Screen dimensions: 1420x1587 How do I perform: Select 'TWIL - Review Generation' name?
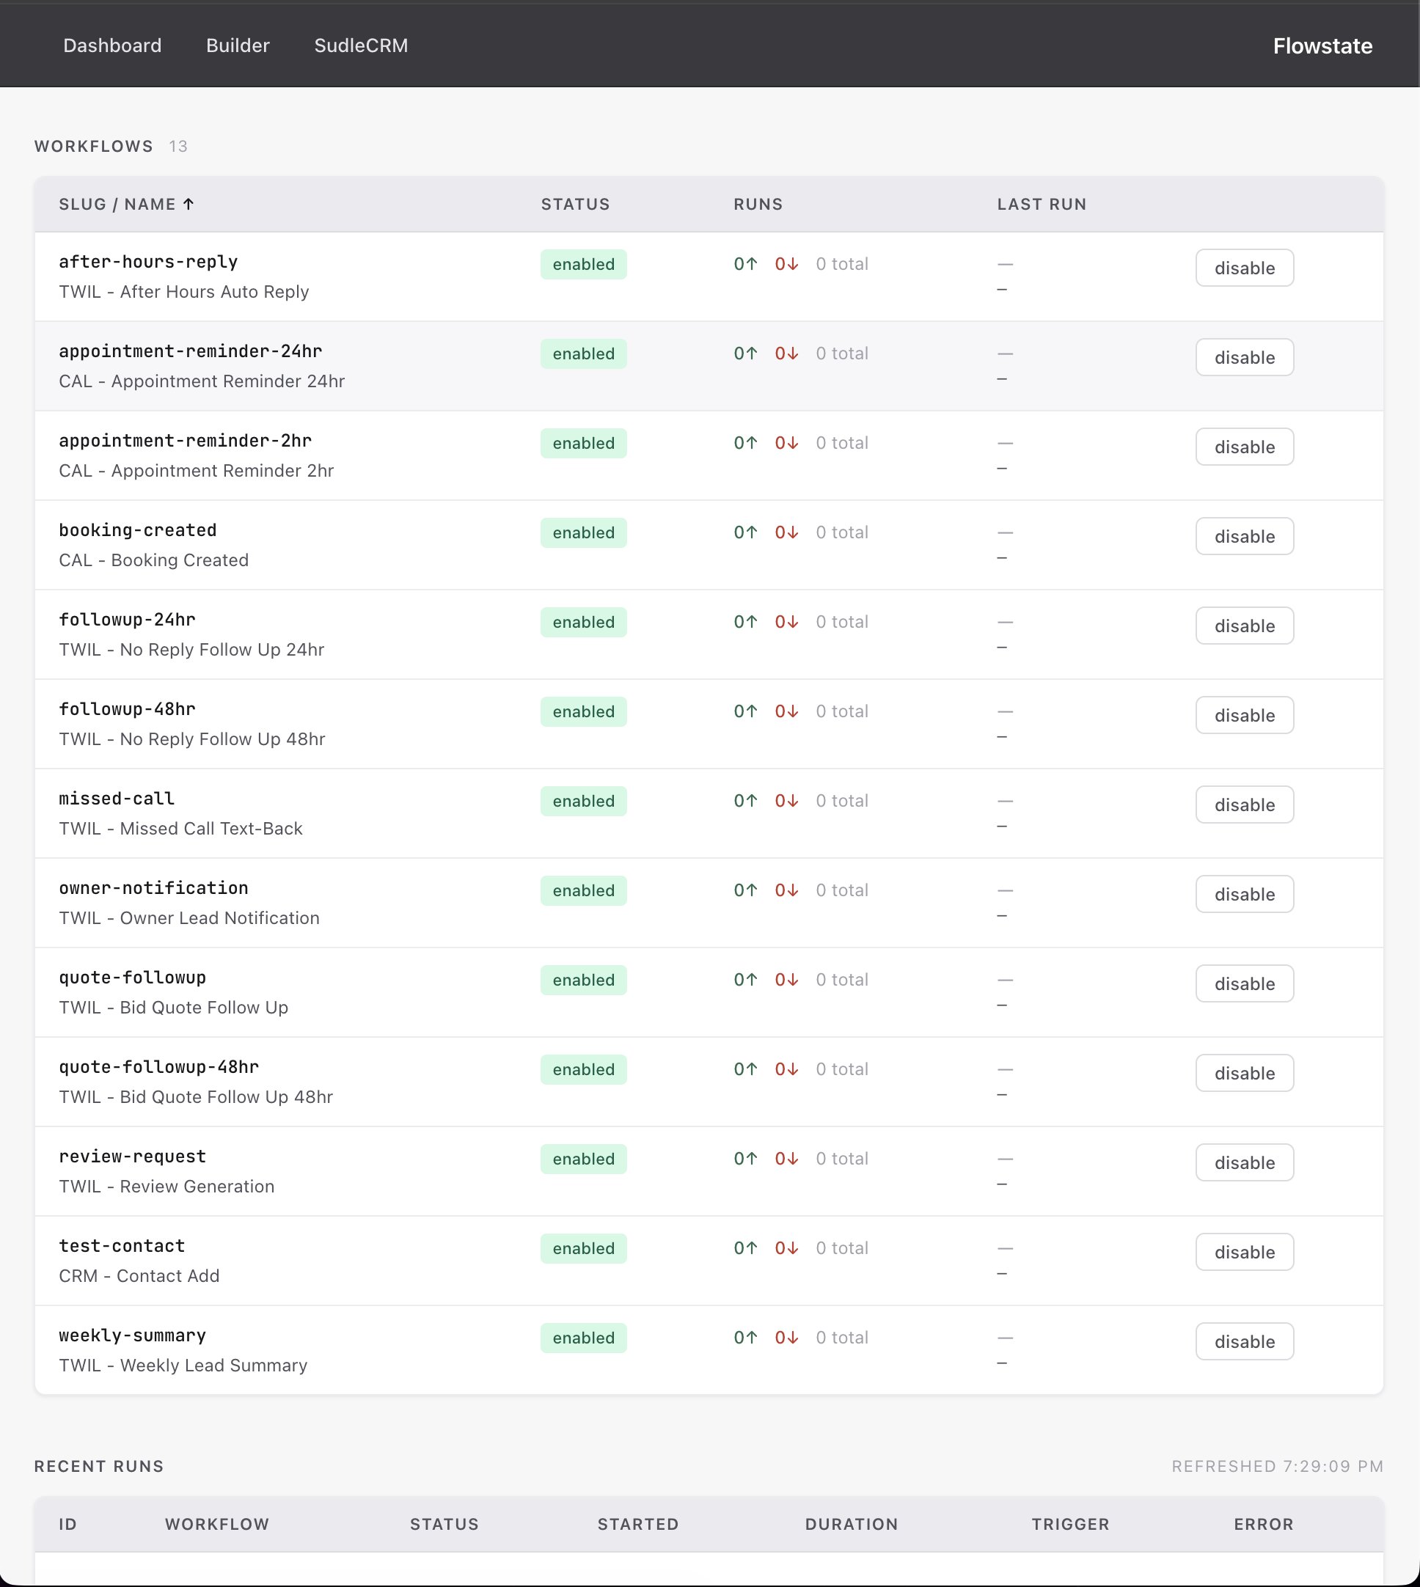click(167, 1187)
